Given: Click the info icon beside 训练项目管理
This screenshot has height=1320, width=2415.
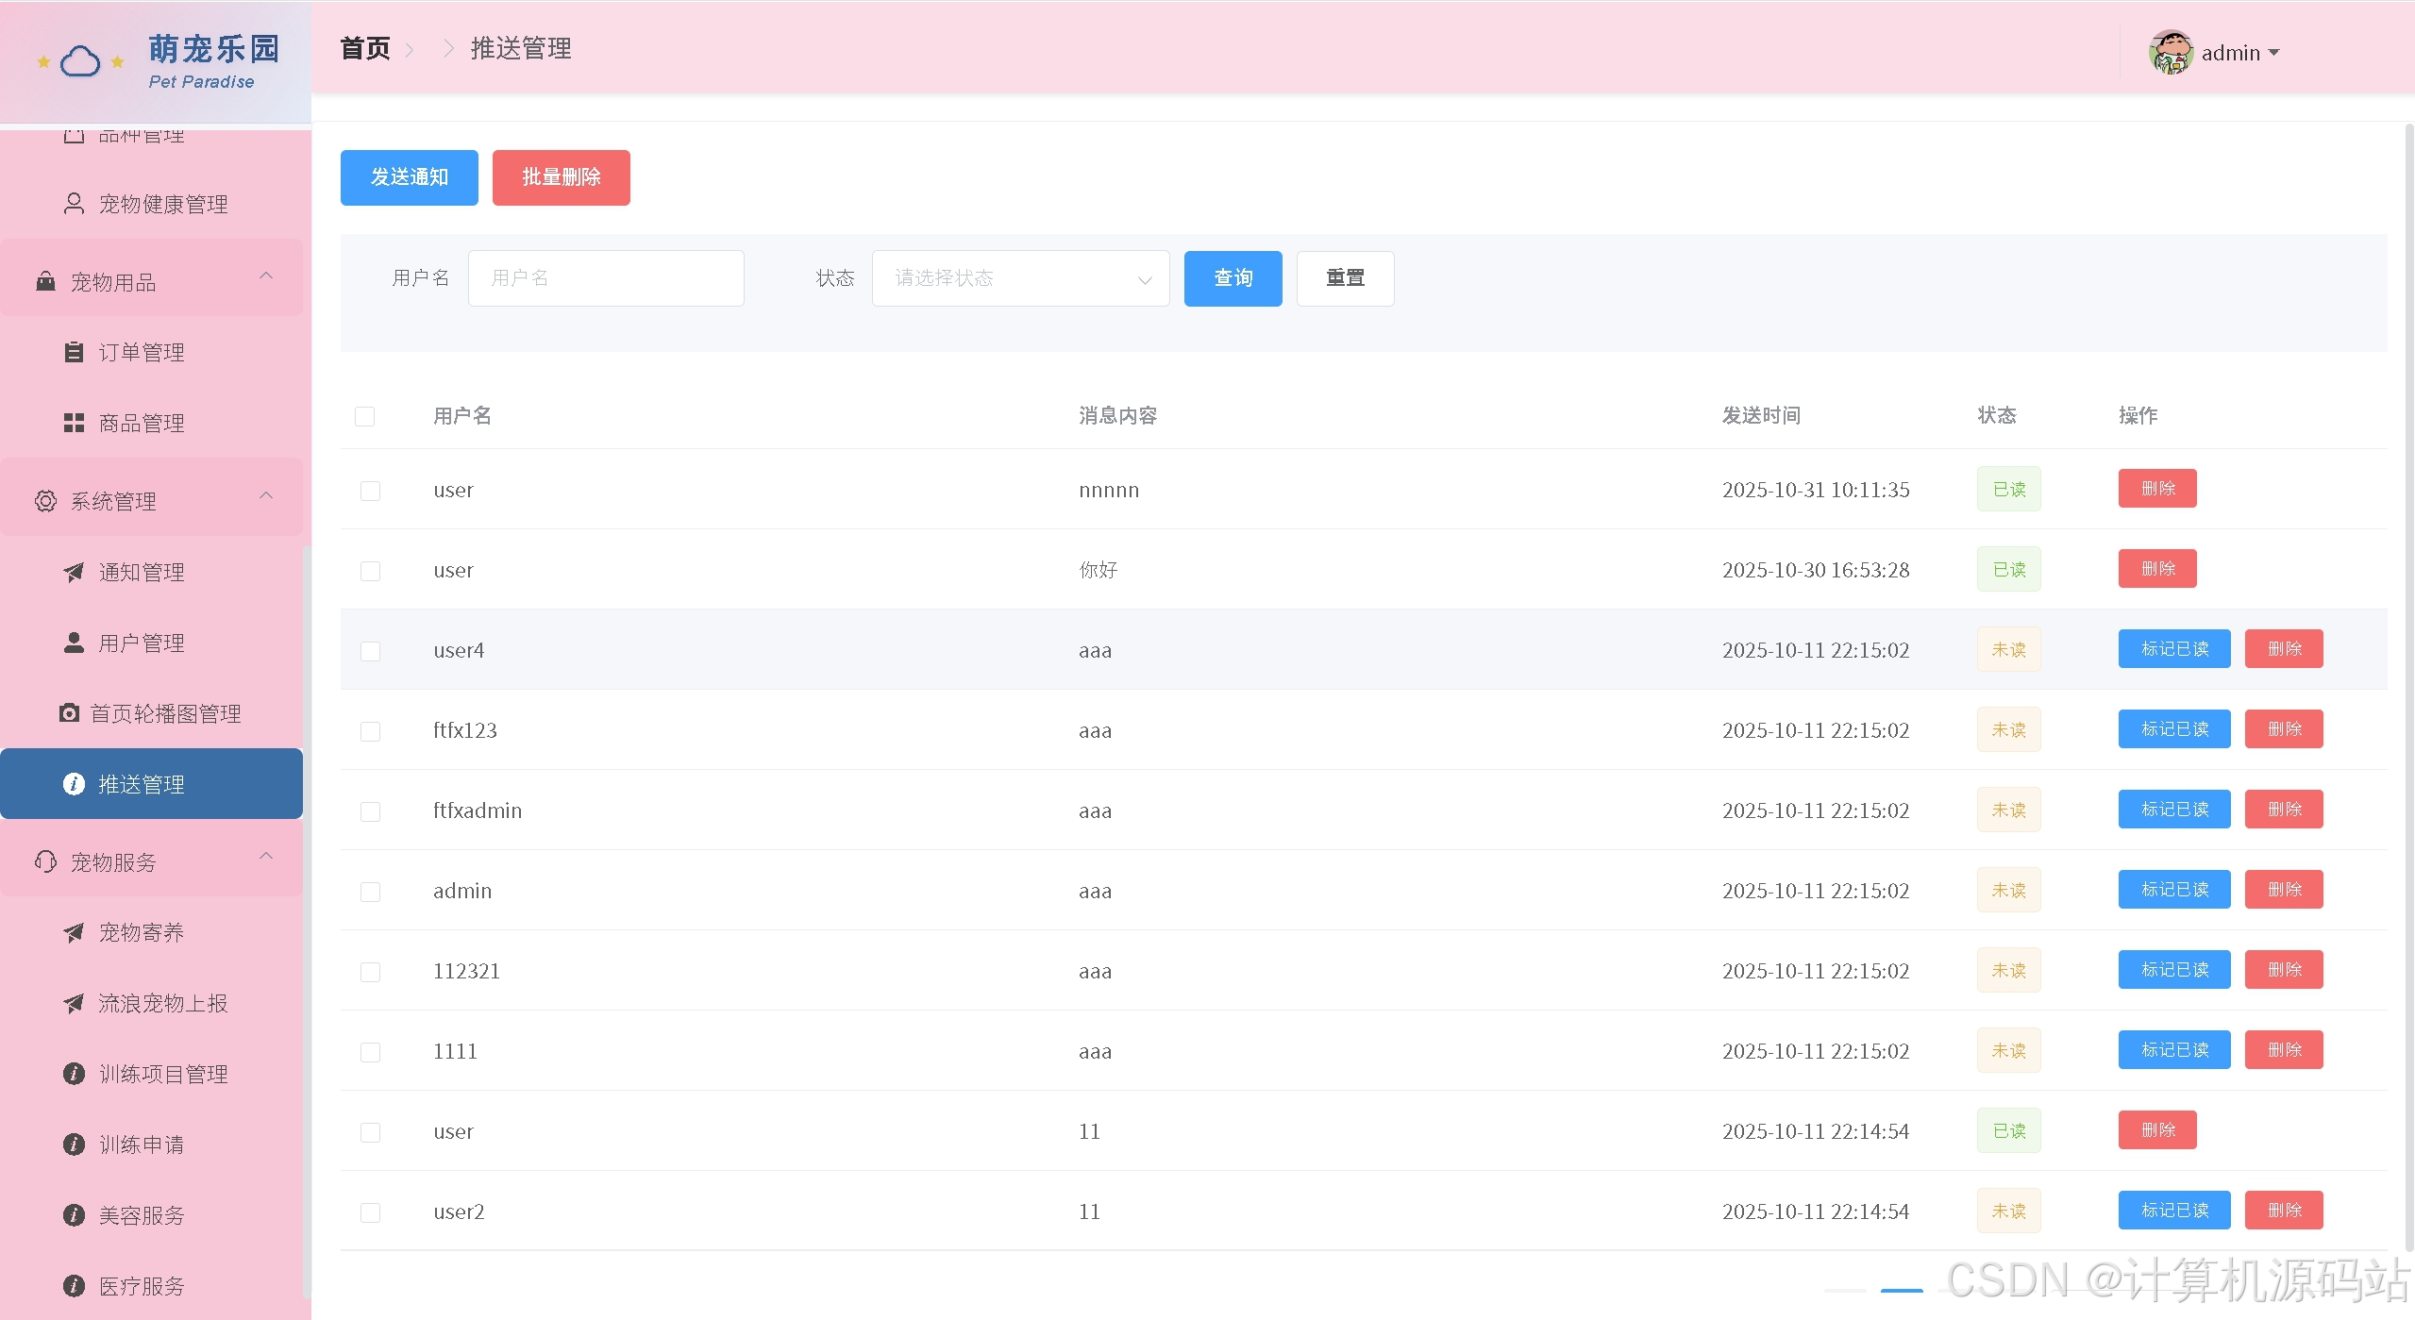Looking at the screenshot, I should (74, 1074).
